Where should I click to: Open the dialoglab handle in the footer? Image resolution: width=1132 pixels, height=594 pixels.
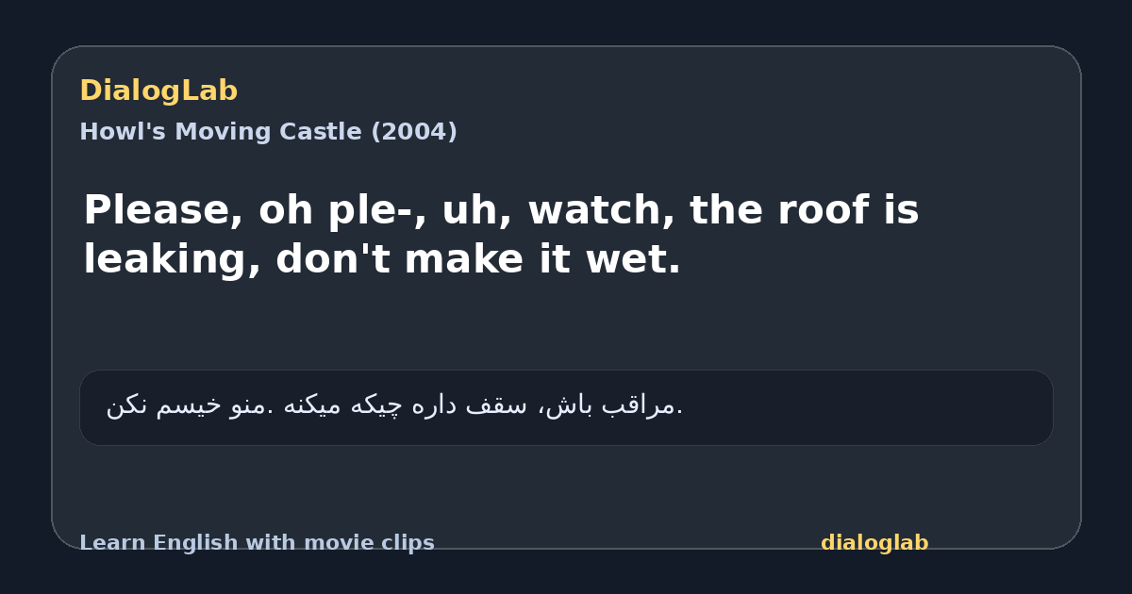click(874, 543)
